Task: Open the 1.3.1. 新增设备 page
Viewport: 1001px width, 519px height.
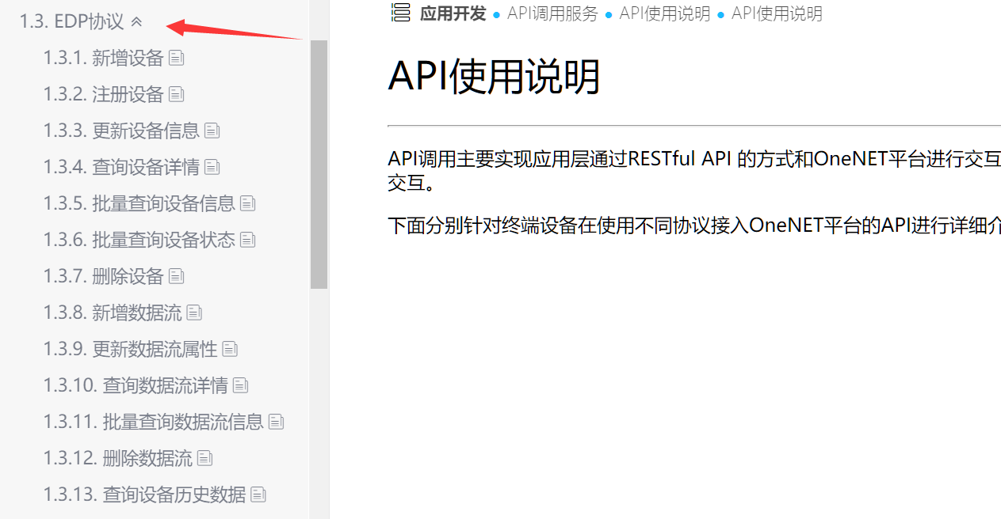Action: [103, 57]
